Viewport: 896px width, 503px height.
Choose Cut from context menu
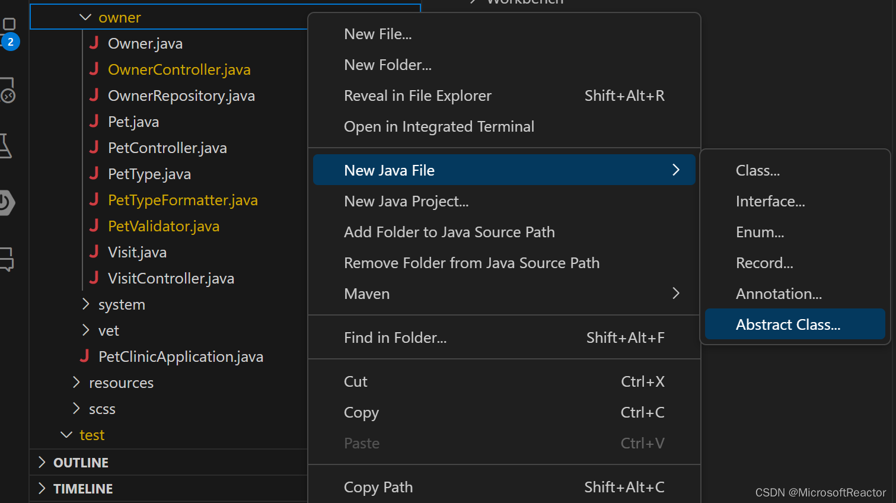[x=504, y=381]
